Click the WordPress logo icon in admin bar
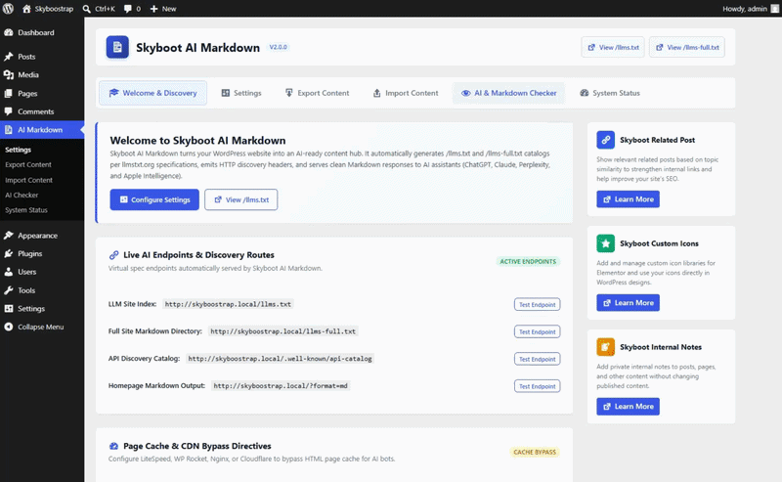Screen dimensions: 782x482 8,9
